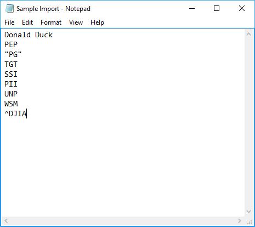Click the horizontal scrollbar right arrow
The width and height of the screenshot is (255, 227).
tap(240, 220)
